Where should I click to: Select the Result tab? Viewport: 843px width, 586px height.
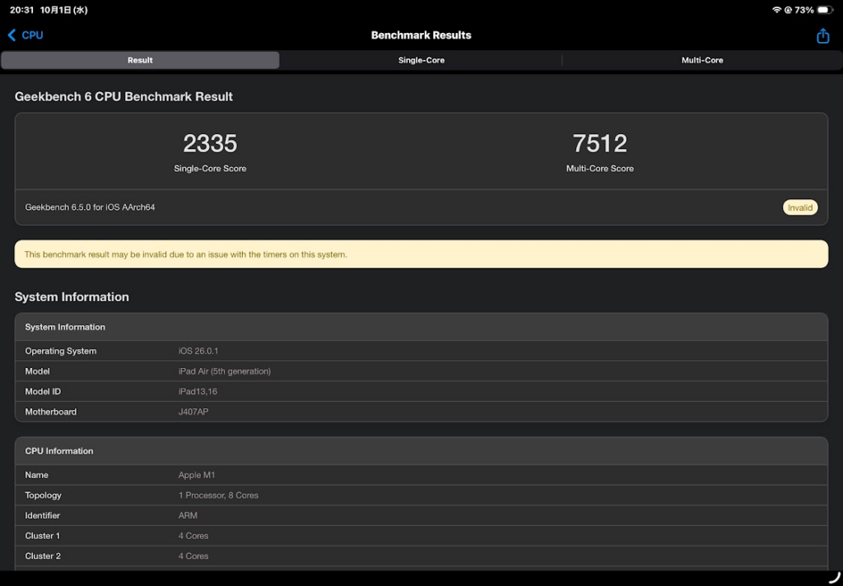pos(140,60)
